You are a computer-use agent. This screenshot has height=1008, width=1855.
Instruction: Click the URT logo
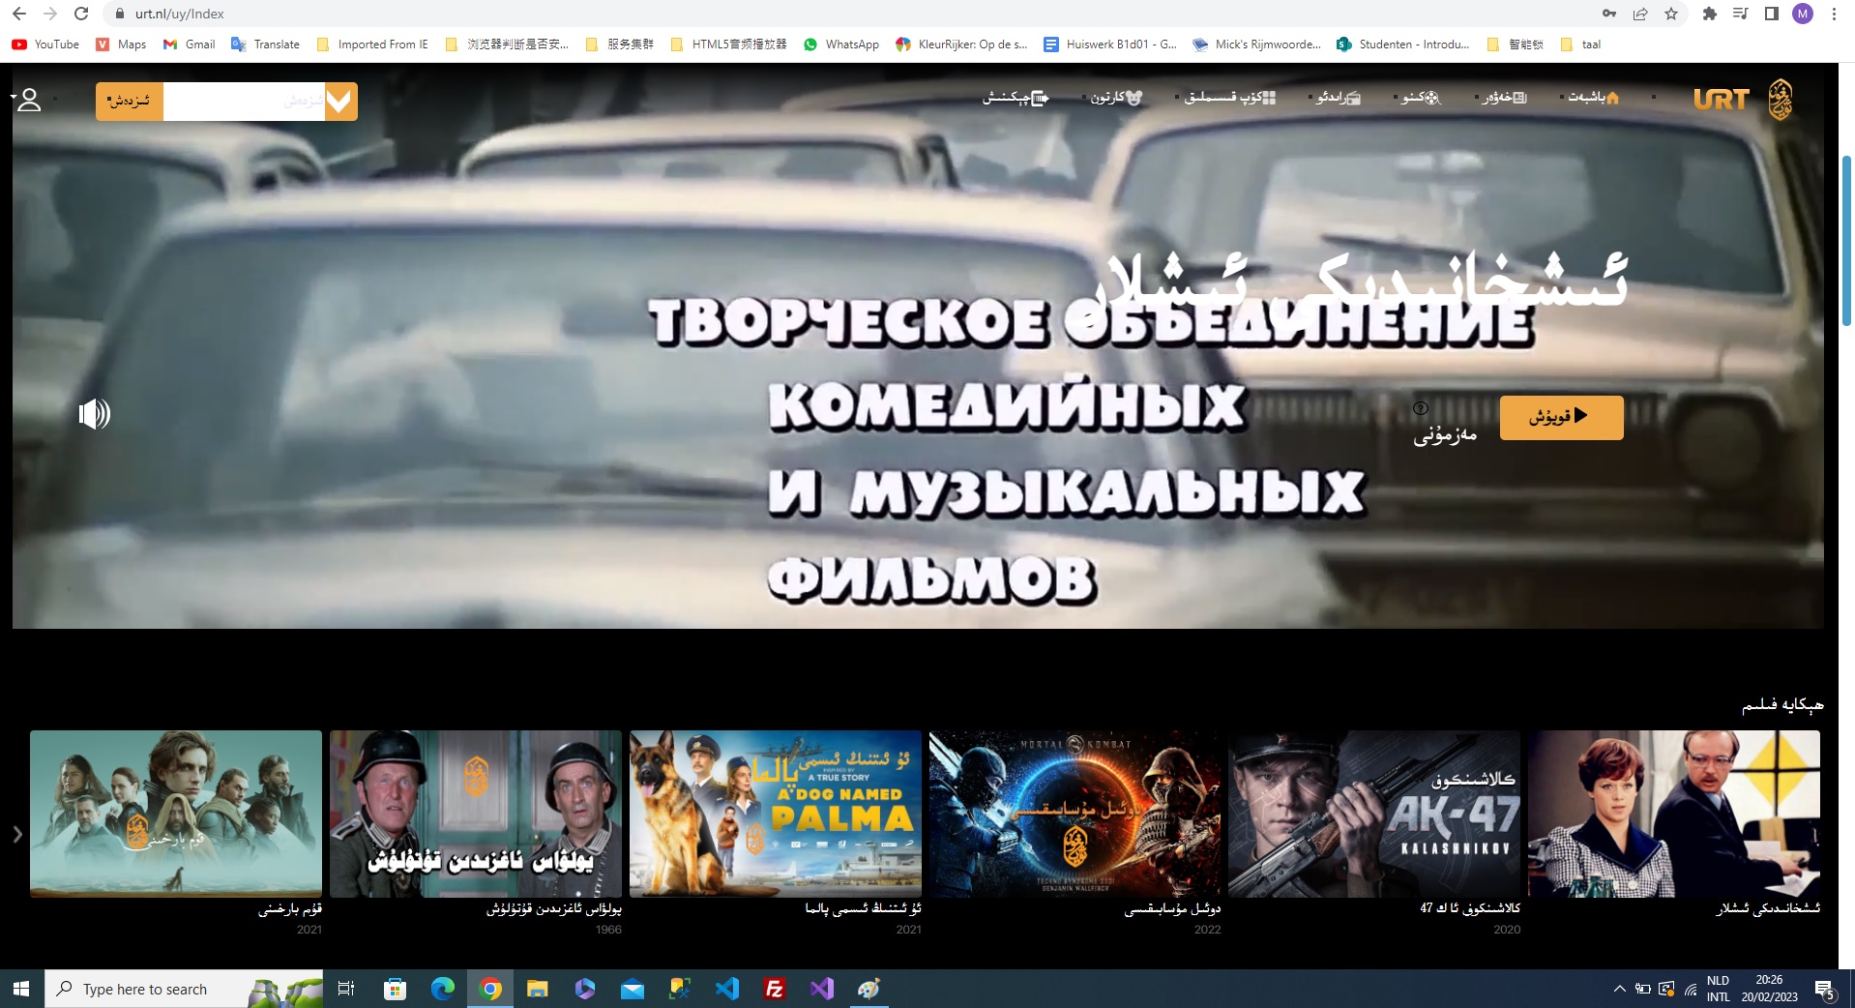pyautogui.click(x=1741, y=99)
